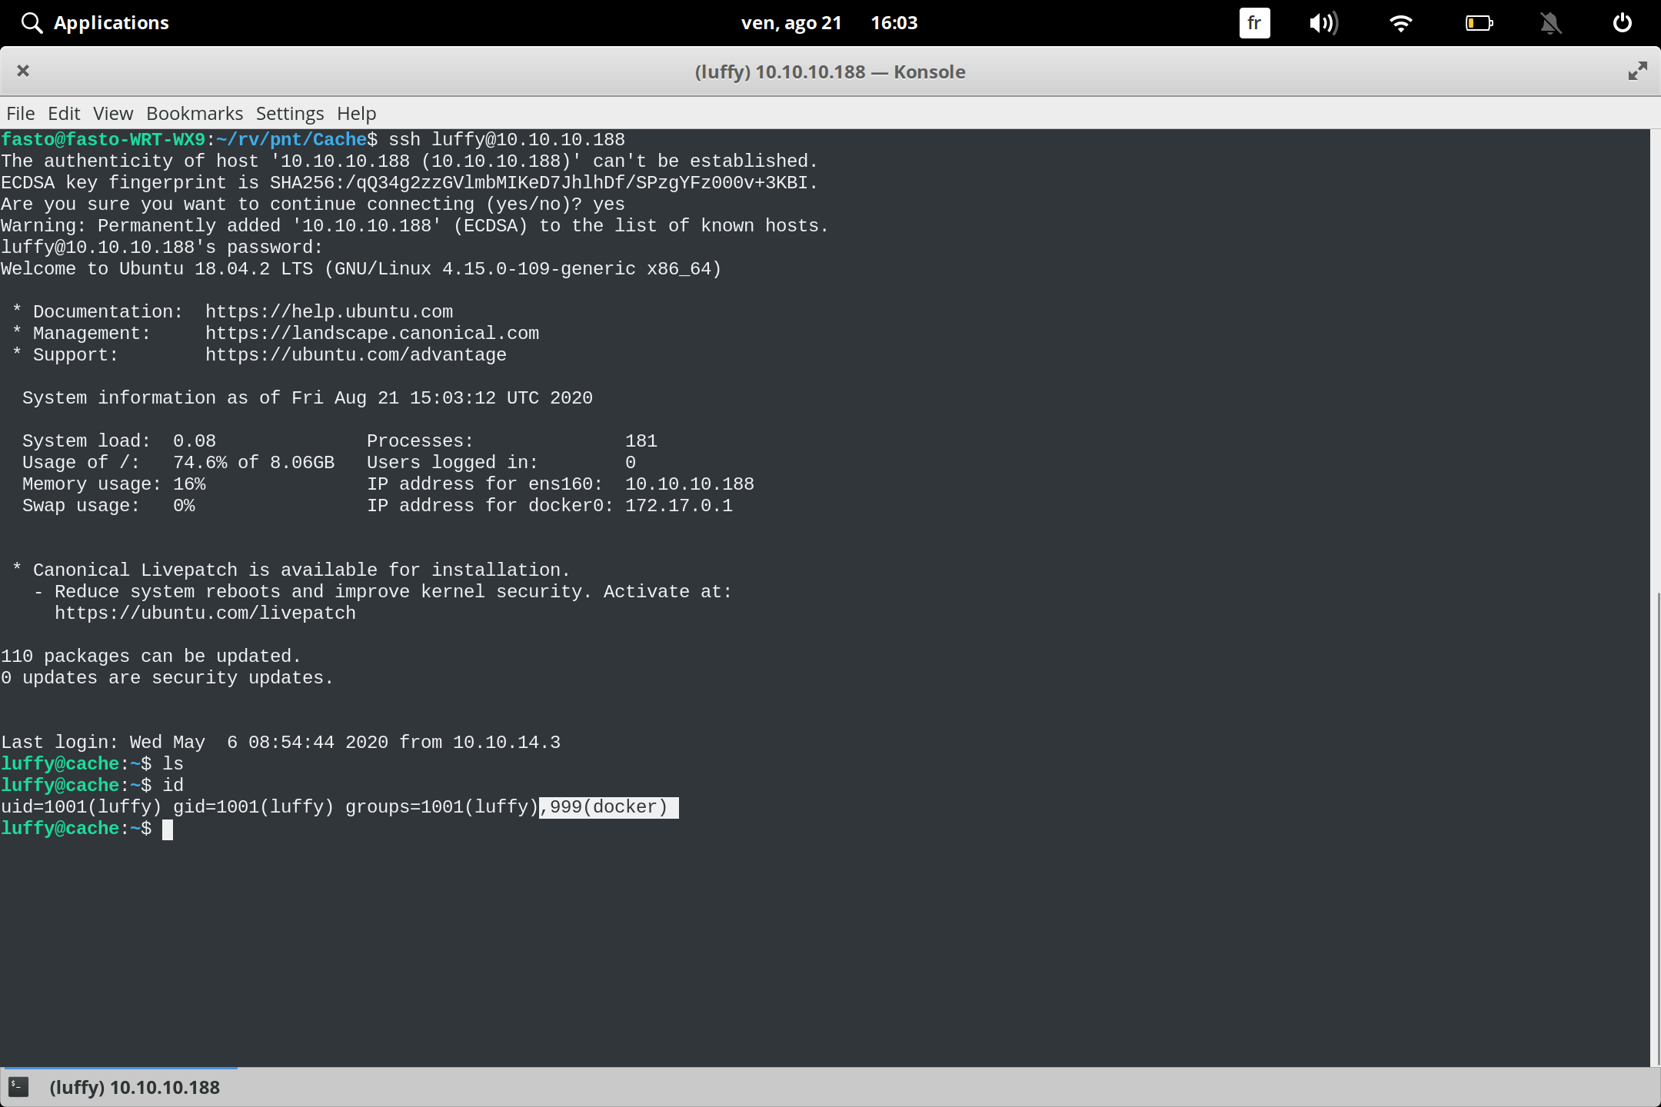
Task: Click the terminal prompt icon on the session tab
Action: [x=17, y=1087]
